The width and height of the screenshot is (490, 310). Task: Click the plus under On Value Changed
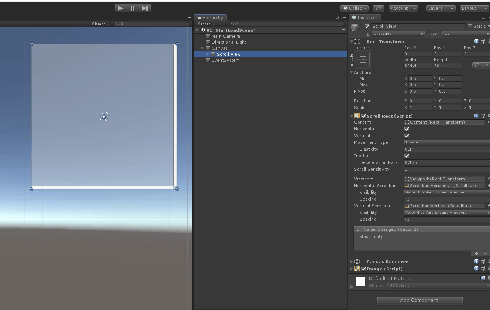(x=476, y=253)
